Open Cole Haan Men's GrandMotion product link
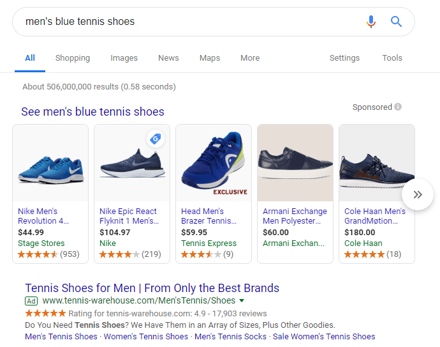The height and width of the screenshot is (347, 440). click(375, 216)
